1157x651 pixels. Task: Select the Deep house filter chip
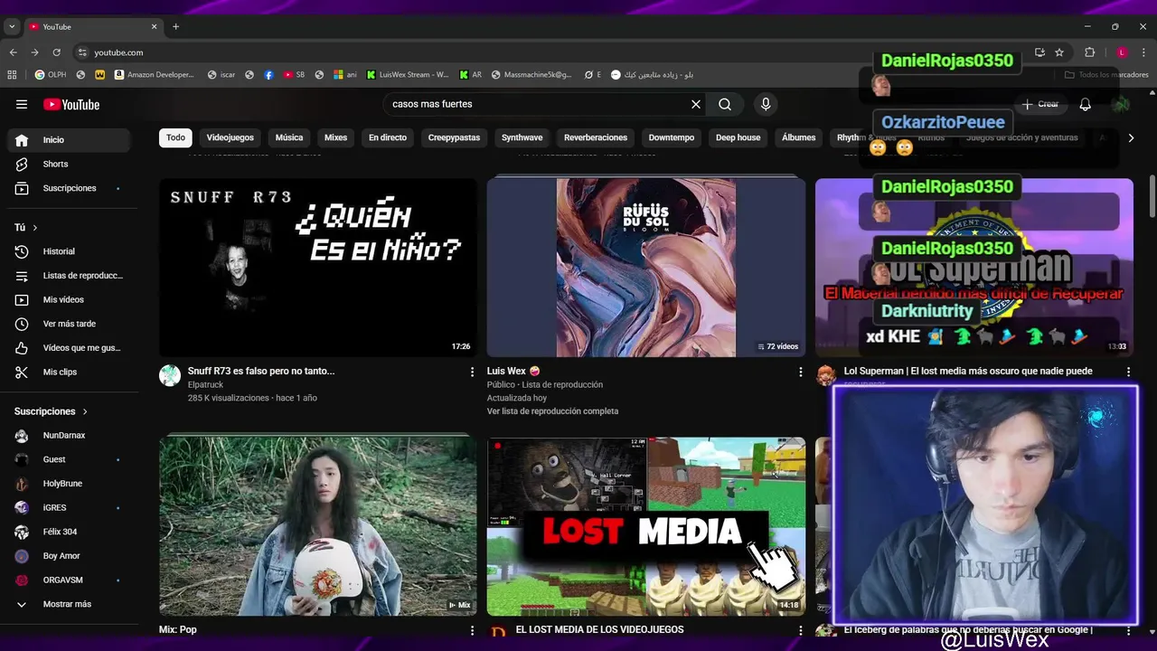[738, 137]
